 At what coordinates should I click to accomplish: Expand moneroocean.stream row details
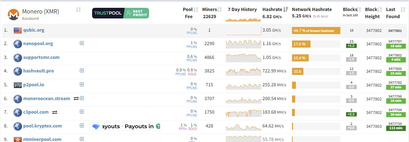[x=82, y=98]
